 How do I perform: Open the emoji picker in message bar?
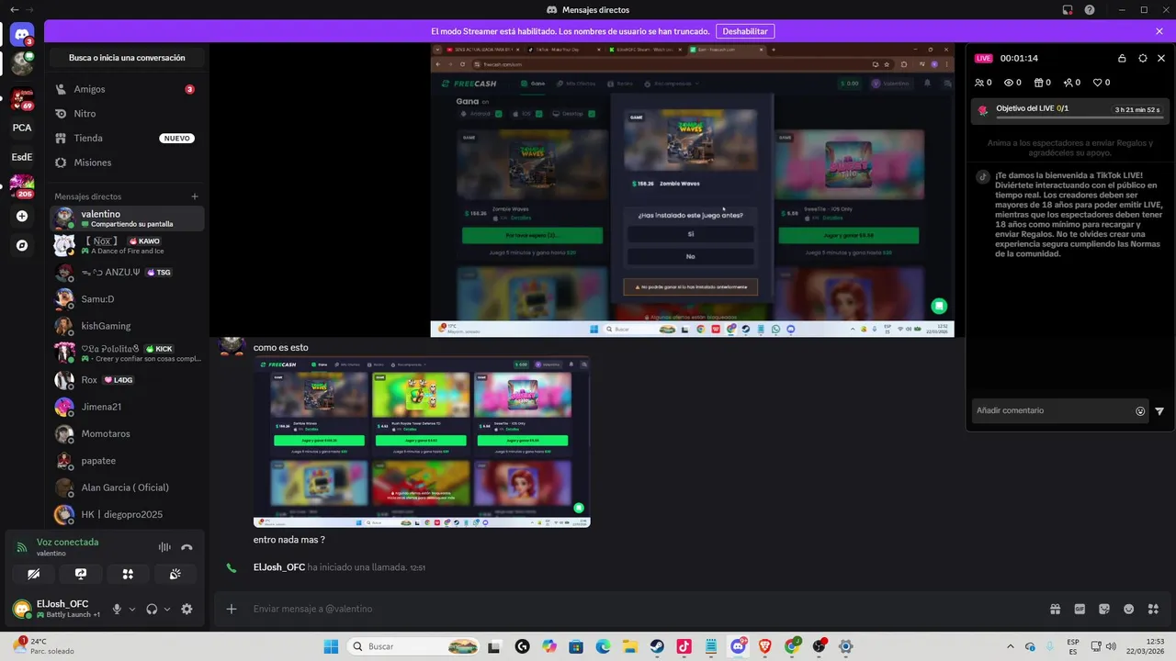1128,609
